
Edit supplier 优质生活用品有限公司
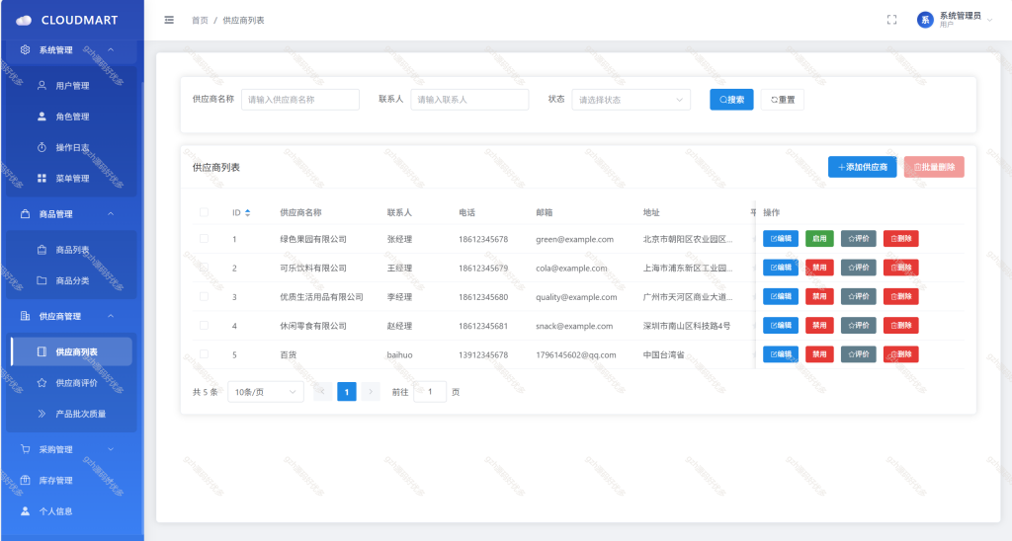coord(781,296)
